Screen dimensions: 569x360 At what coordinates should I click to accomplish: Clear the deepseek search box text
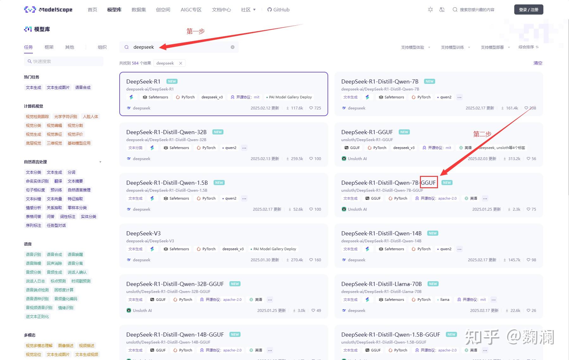coord(233,47)
